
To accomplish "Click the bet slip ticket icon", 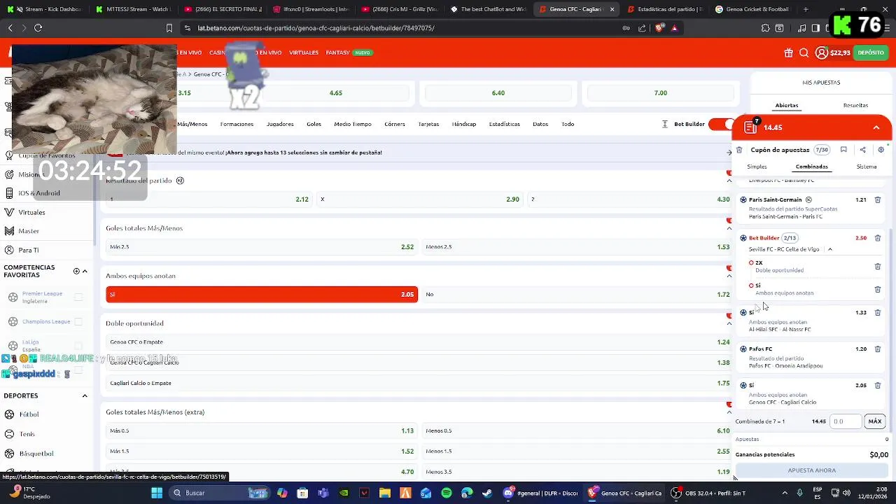I will [x=750, y=127].
